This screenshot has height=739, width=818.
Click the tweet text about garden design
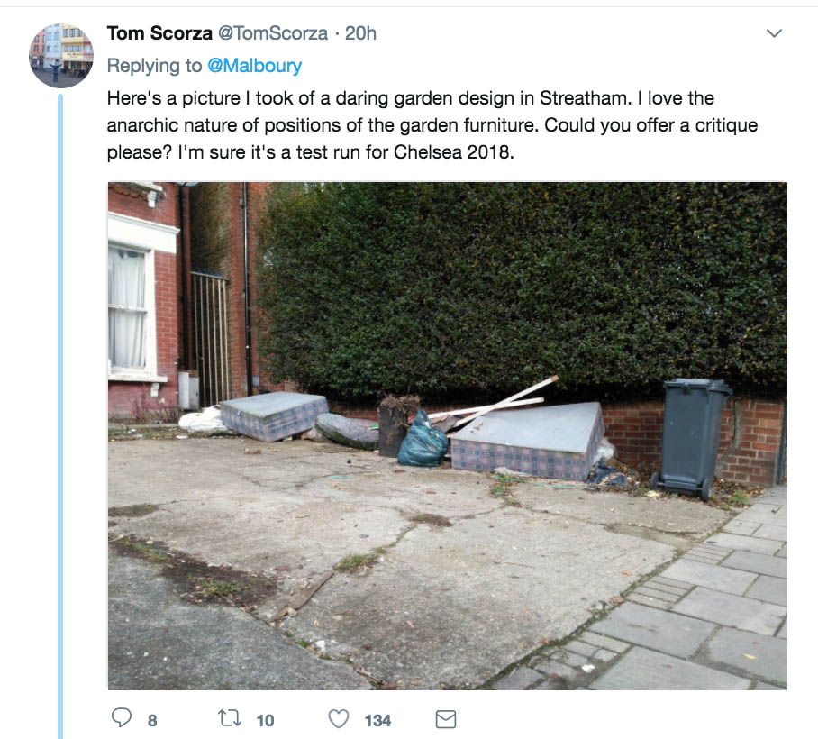click(x=432, y=125)
